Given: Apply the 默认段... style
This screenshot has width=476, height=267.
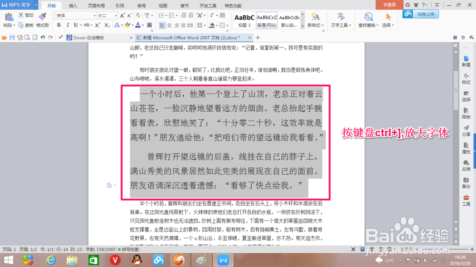Looking at the screenshot, I should click(x=289, y=20).
